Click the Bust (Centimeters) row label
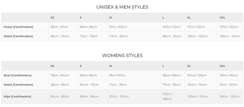Image resolution: width=244 pixels, height=107 pixels. coord(18,75)
